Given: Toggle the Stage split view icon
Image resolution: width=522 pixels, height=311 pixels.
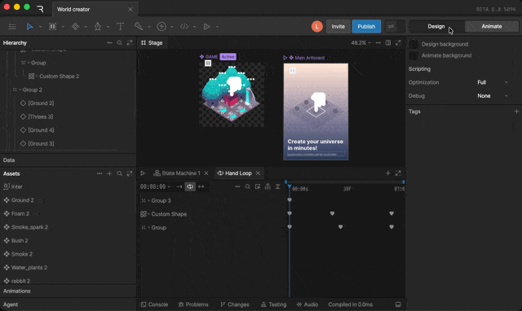Looking at the screenshot, I should tap(388, 43).
